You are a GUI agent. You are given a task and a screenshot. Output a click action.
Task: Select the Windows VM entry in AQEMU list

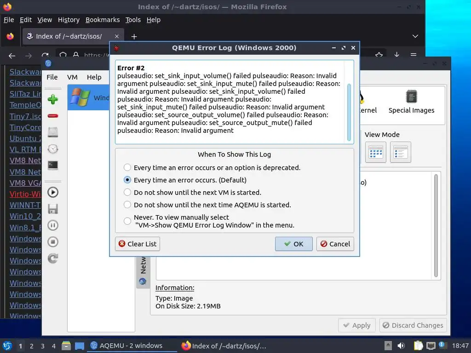click(x=89, y=97)
